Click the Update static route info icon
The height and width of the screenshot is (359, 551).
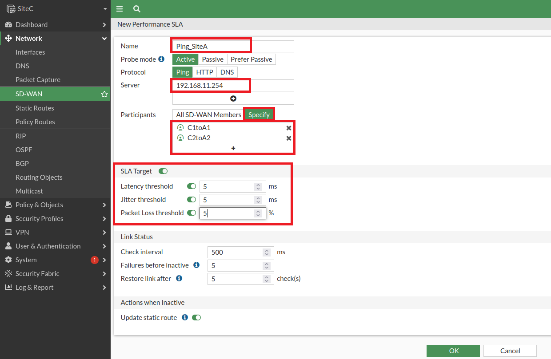[185, 317]
